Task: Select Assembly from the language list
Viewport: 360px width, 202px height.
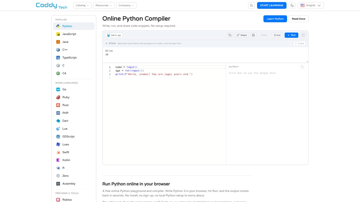Action: pyautogui.click(x=74, y=183)
